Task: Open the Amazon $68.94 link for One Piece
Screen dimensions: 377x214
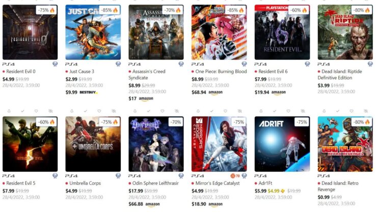Action: (x=207, y=92)
